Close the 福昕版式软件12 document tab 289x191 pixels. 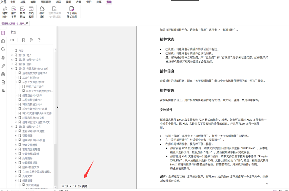click(27, 23)
